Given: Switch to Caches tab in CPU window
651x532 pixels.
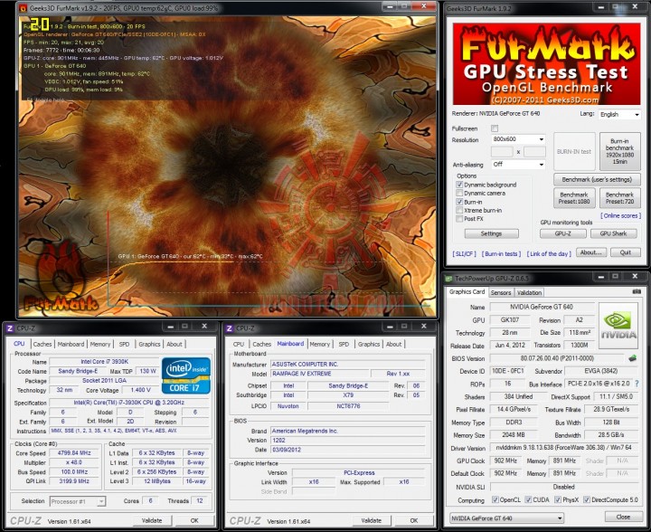Looking at the screenshot, I should (x=42, y=345).
